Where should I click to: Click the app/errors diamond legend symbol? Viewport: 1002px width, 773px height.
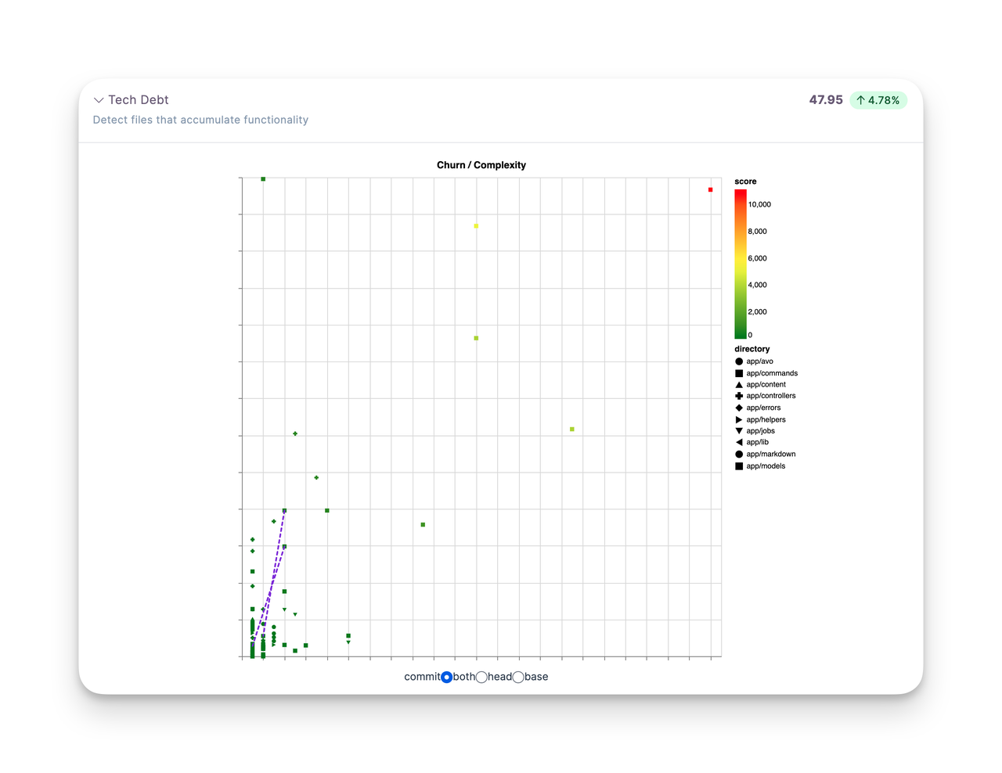coord(739,408)
